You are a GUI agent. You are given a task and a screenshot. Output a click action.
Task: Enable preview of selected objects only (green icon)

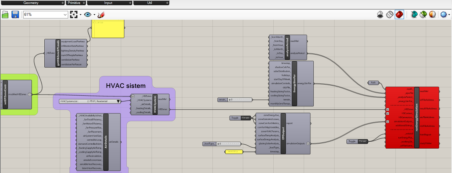[423, 14]
